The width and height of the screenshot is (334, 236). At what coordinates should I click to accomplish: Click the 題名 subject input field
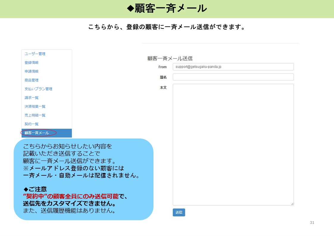coord(233,77)
